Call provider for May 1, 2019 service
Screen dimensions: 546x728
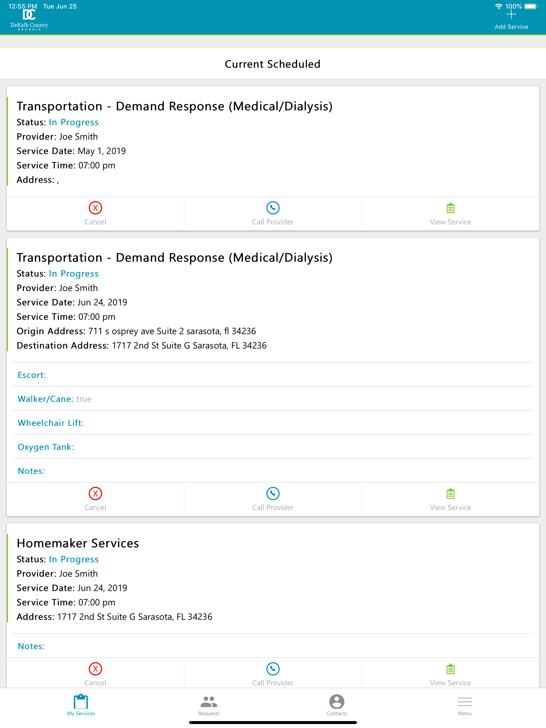[x=273, y=213]
